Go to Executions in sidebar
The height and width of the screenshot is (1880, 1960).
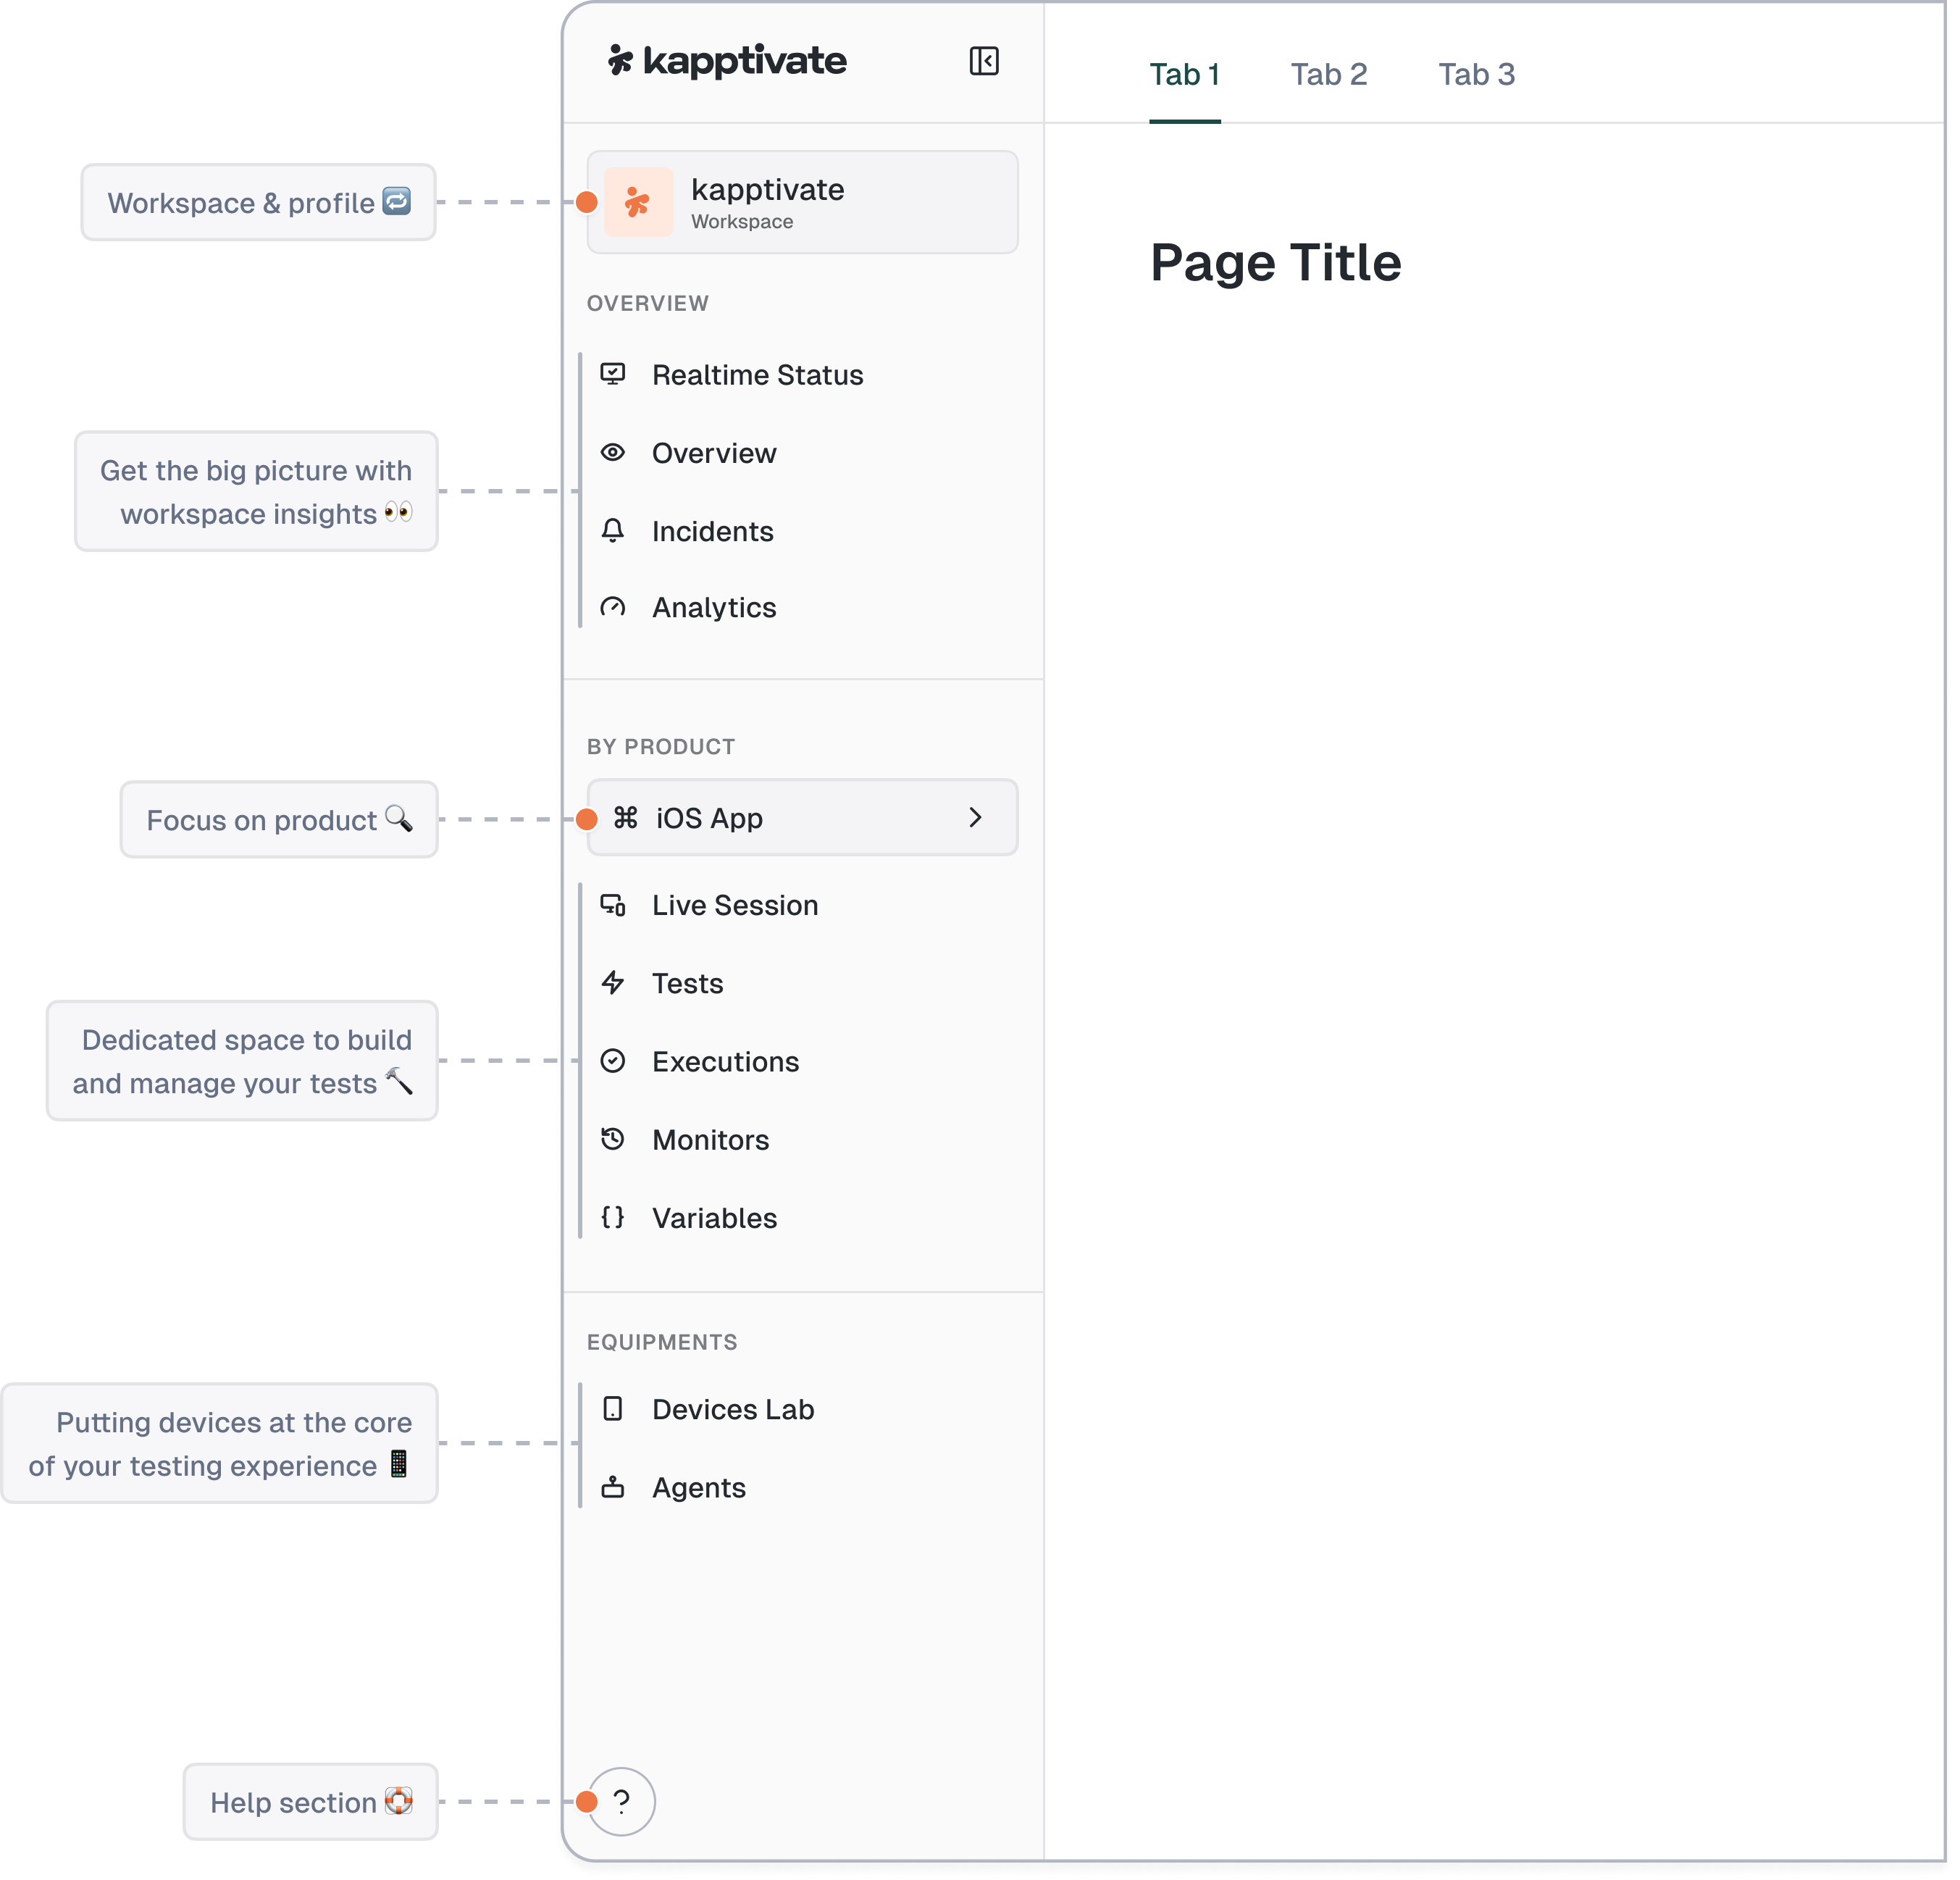(725, 1062)
